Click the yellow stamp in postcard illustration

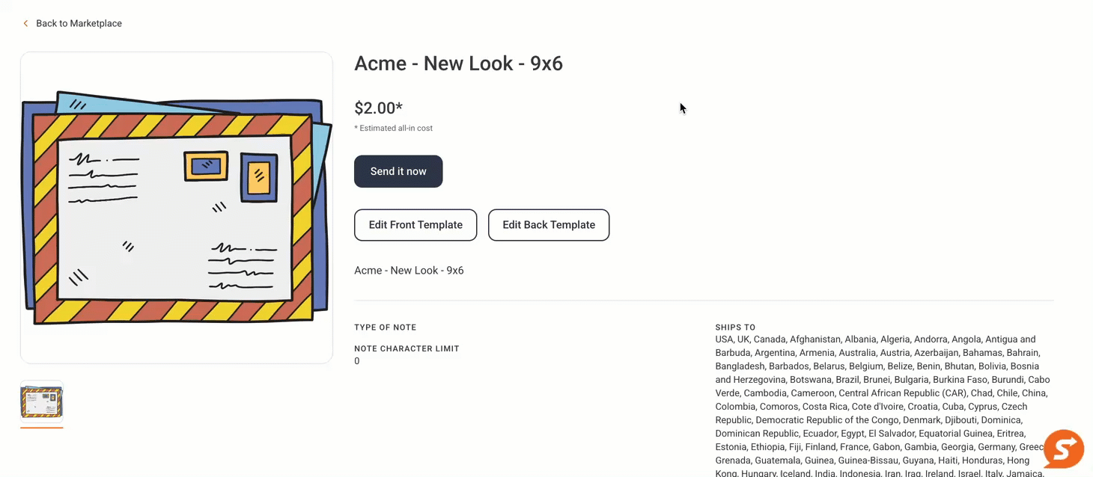tap(206, 166)
